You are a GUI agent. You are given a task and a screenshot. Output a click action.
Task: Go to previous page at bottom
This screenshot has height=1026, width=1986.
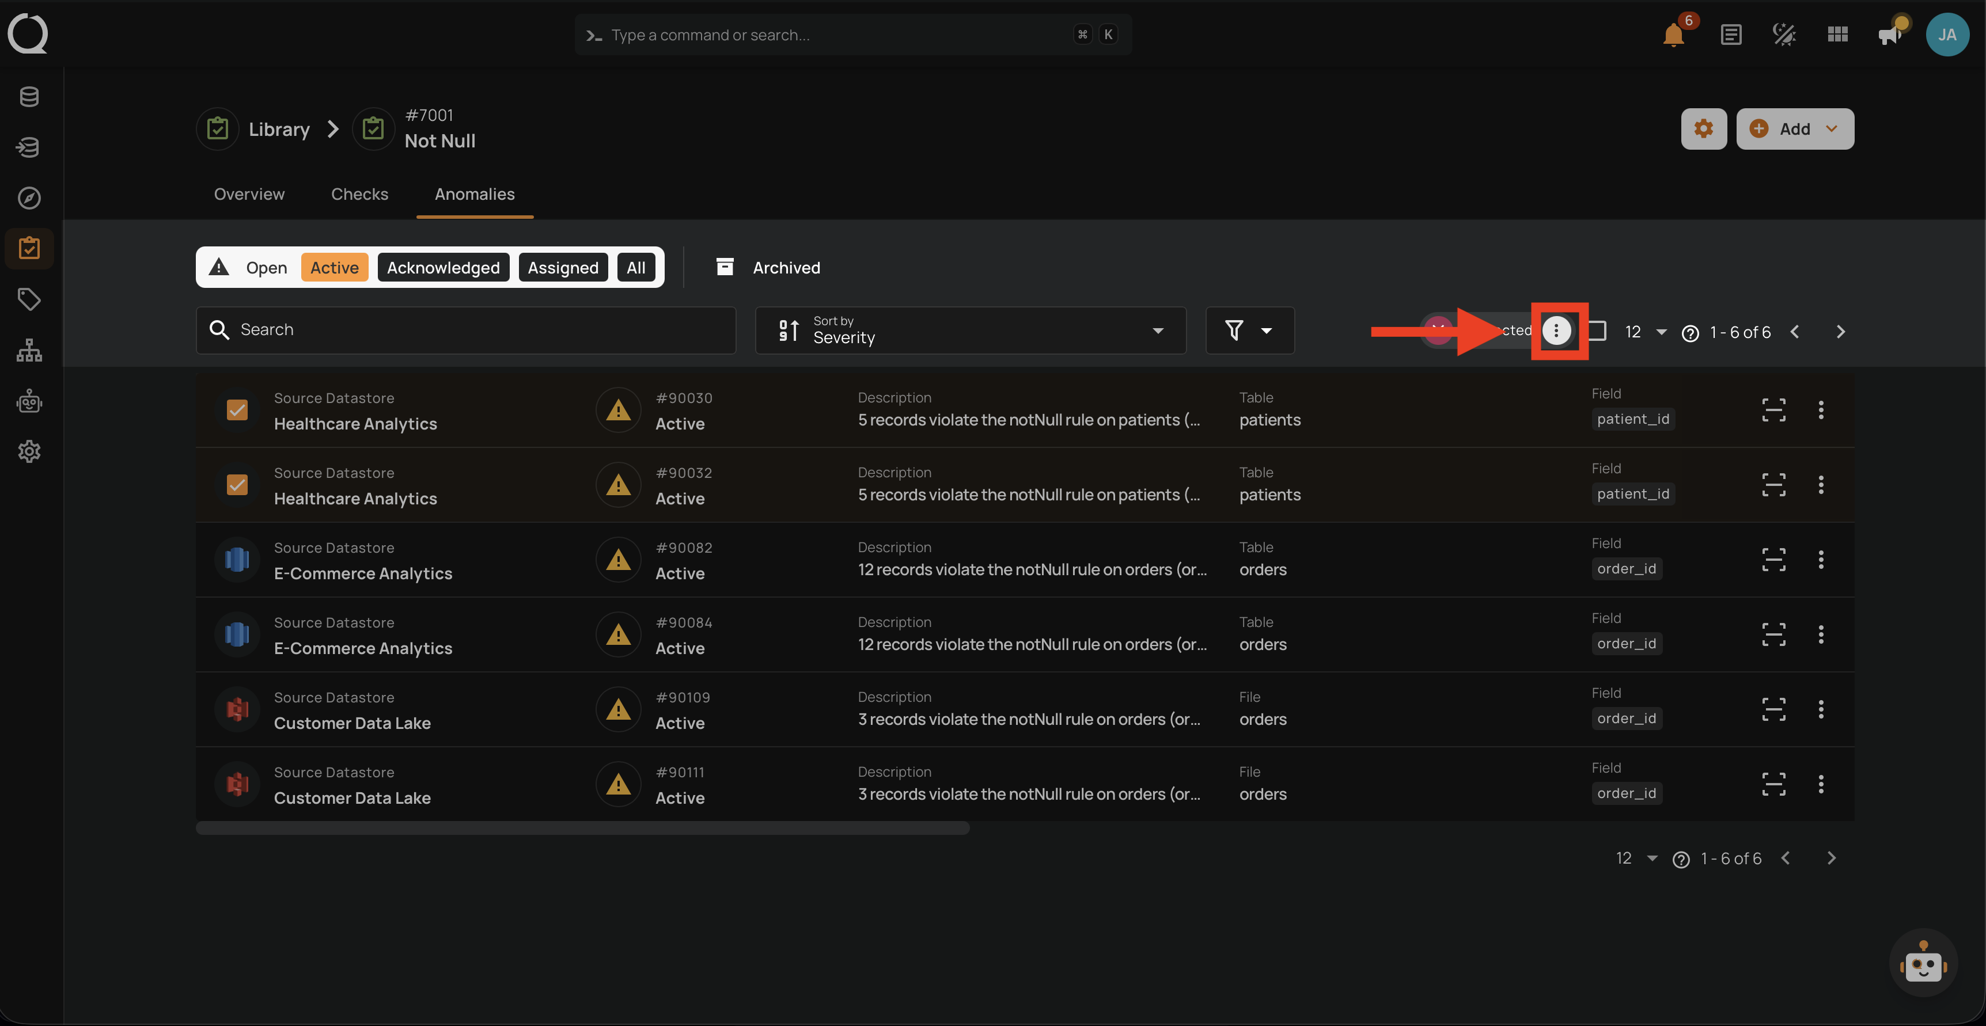click(1786, 858)
